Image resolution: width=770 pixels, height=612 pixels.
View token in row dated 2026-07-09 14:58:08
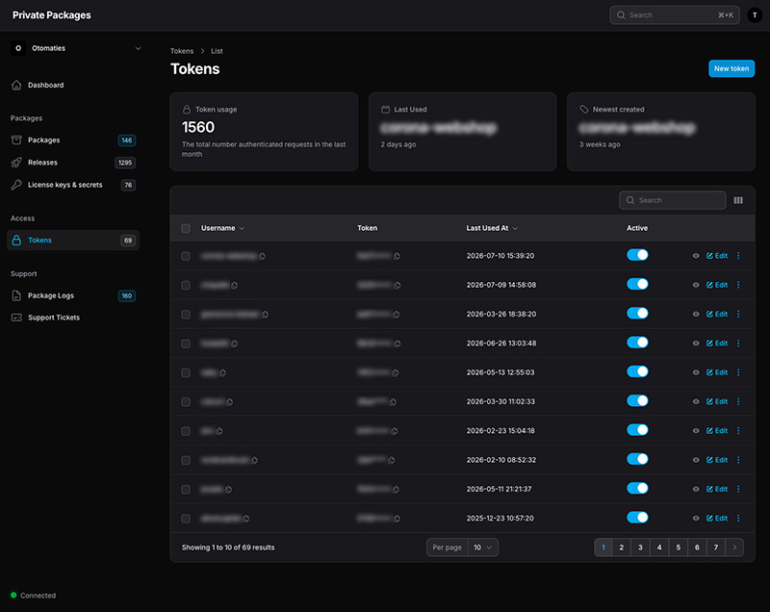tap(696, 285)
